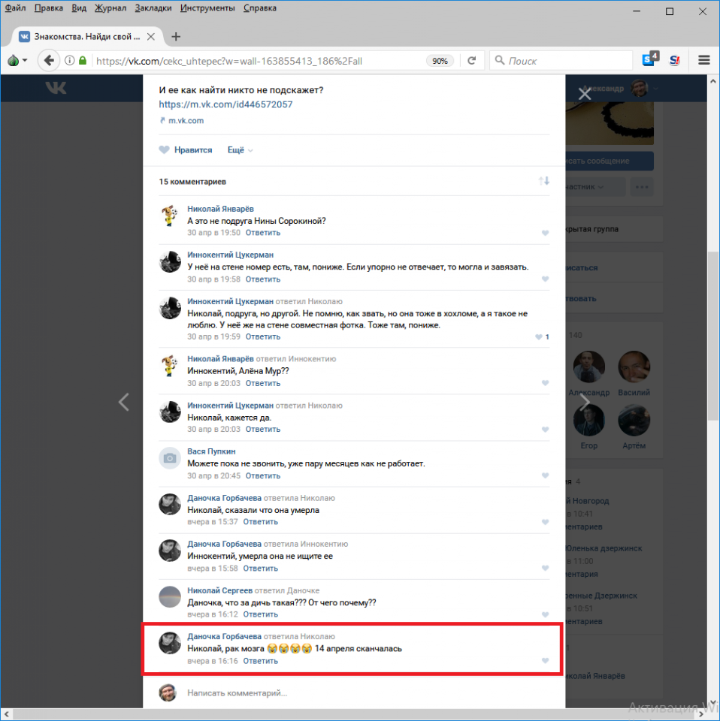Viewport: 720px width, 721px height.
Task: Open the Закладки menu
Action: pos(153,8)
